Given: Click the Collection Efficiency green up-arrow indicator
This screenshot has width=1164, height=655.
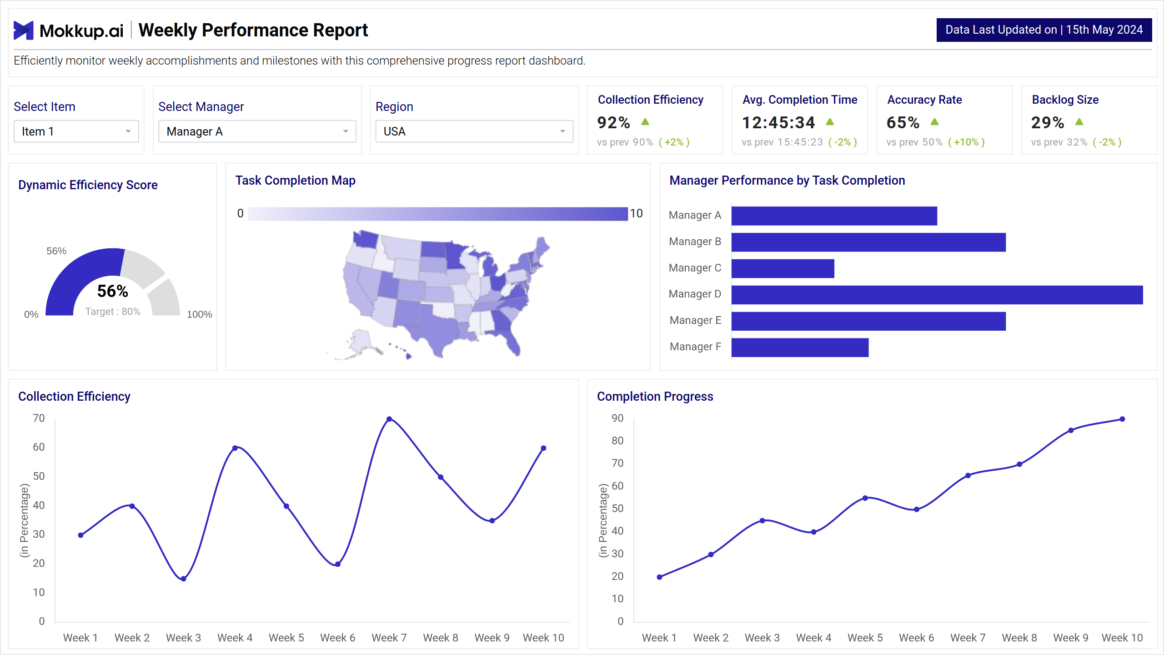Looking at the screenshot, I should (645, 122).
